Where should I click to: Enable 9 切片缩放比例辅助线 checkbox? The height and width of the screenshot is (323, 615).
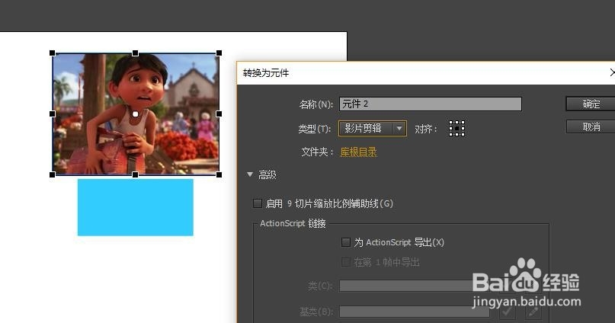(258, 203)
